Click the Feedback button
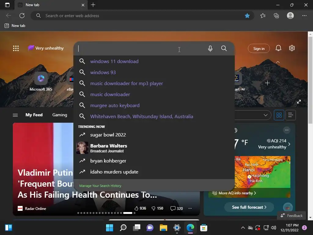 291,215
